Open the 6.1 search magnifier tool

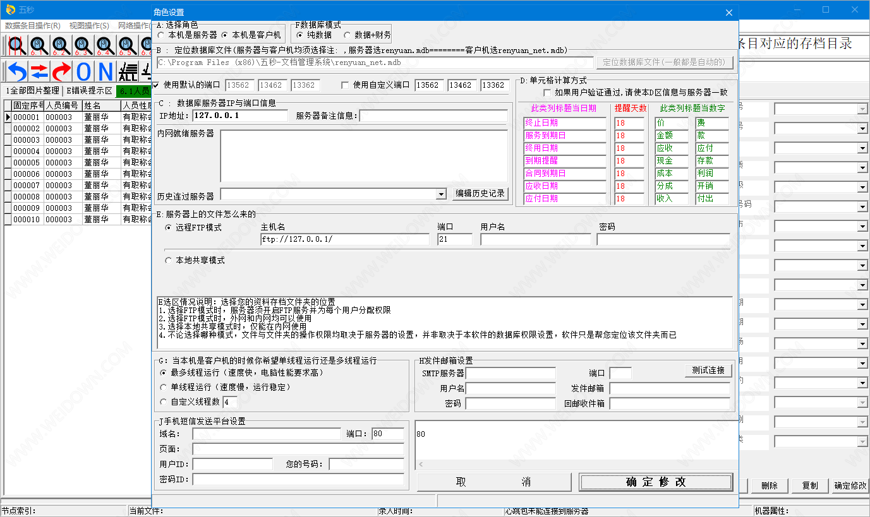point(39,45)
